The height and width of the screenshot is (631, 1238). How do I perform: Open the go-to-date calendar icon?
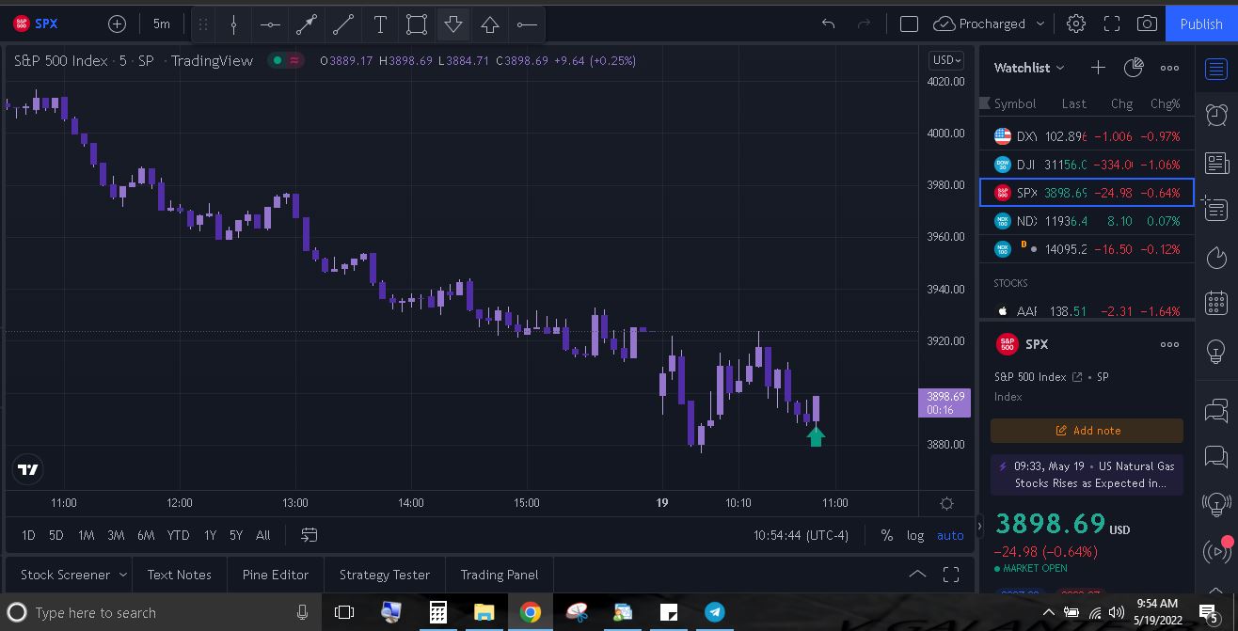[x=309, y=535]
